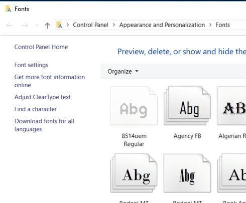Screen dimensions: 246x203
Task: Select the condensed Bodoni MT font icon
Action: (187, 173)
